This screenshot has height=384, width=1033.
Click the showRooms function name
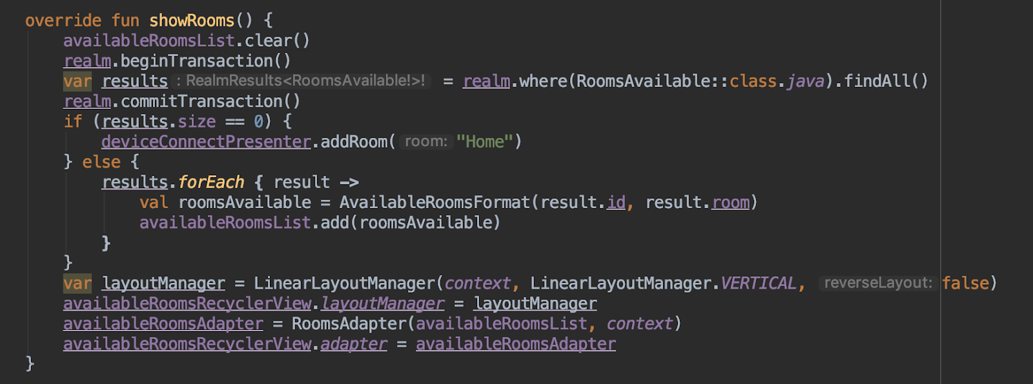[x=192, y=21]
